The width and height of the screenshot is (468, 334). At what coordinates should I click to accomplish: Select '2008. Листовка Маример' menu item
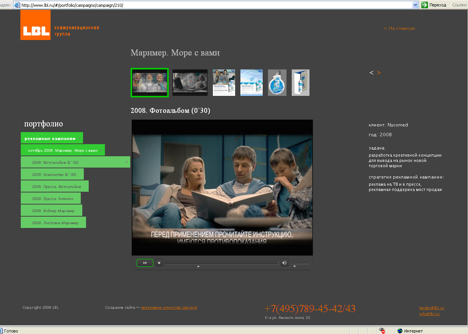pos(53,223)
